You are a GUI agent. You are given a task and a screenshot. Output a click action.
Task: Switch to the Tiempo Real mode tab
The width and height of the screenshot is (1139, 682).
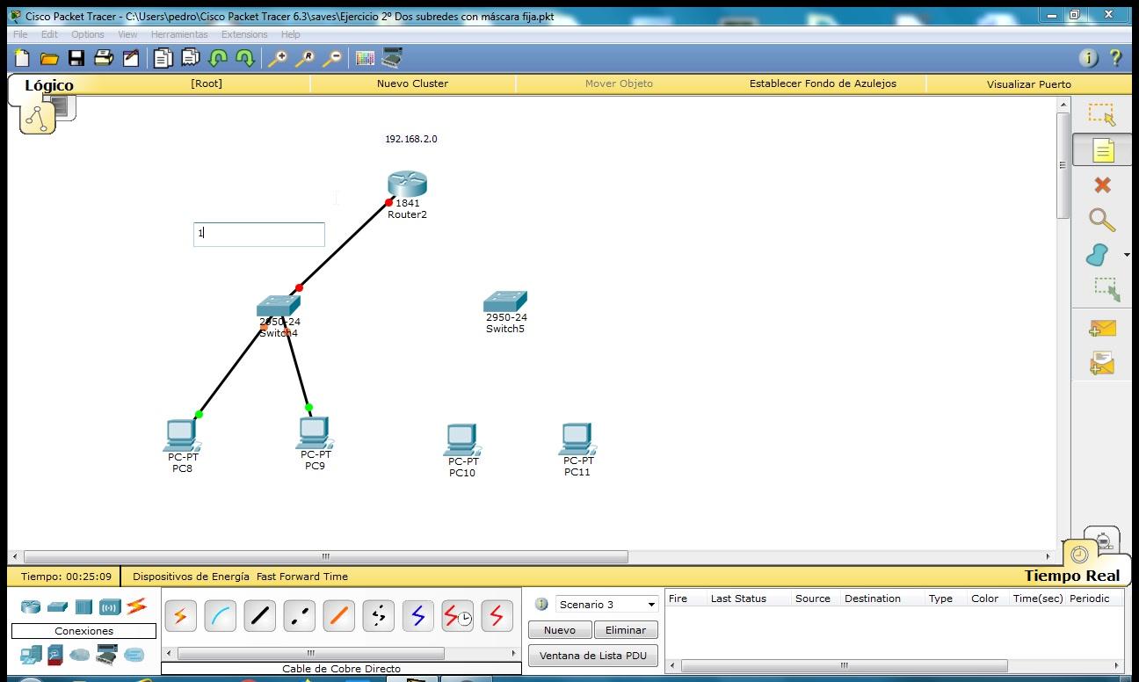(1072, 576)
